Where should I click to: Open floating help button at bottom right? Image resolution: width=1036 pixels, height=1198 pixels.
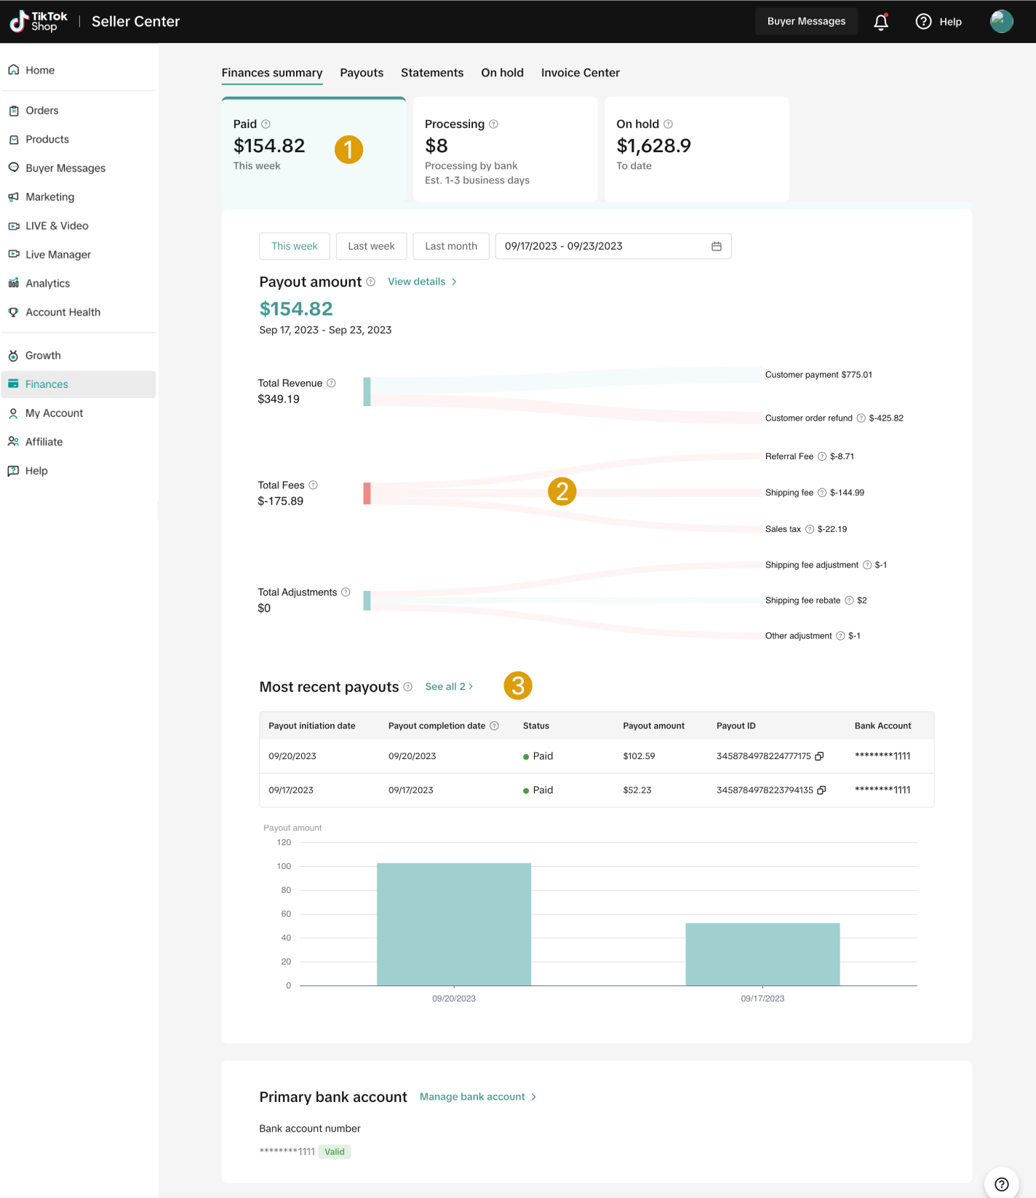(x=1001, y=1184)
